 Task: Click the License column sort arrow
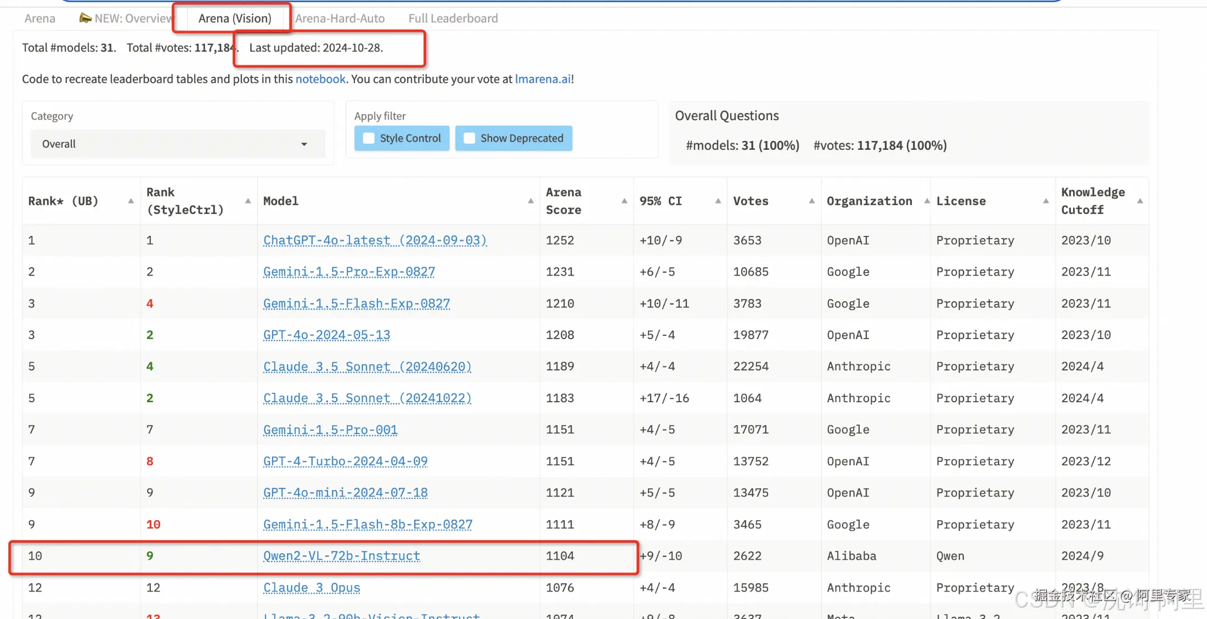(1046, 201)
